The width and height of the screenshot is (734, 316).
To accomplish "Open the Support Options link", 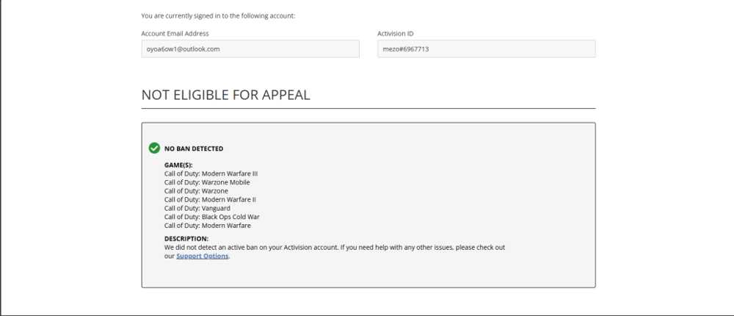I will pos(203,256).
